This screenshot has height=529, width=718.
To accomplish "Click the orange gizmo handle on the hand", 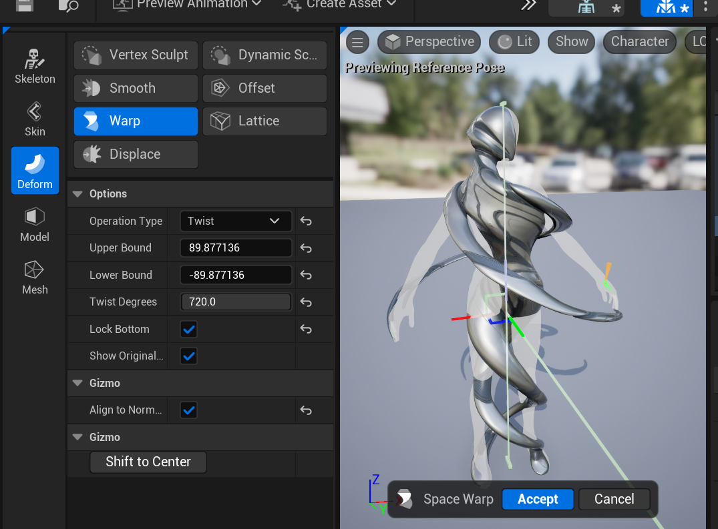I will click(x=608, y=272).
